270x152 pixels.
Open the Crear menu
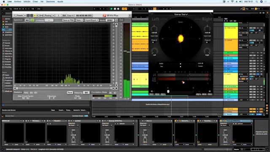(35, 2)
